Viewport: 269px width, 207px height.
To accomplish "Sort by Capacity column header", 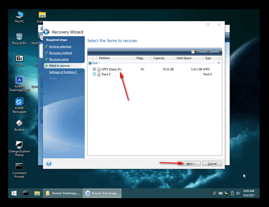I will pyautogui.click(x=162, y=58).
